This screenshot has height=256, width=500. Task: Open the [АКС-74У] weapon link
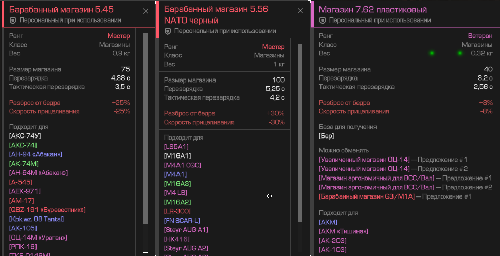(25, 136)
